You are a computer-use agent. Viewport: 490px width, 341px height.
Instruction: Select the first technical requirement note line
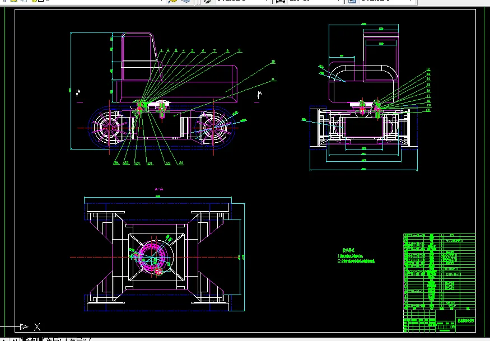pyautogui.click(x=351, y=256)
